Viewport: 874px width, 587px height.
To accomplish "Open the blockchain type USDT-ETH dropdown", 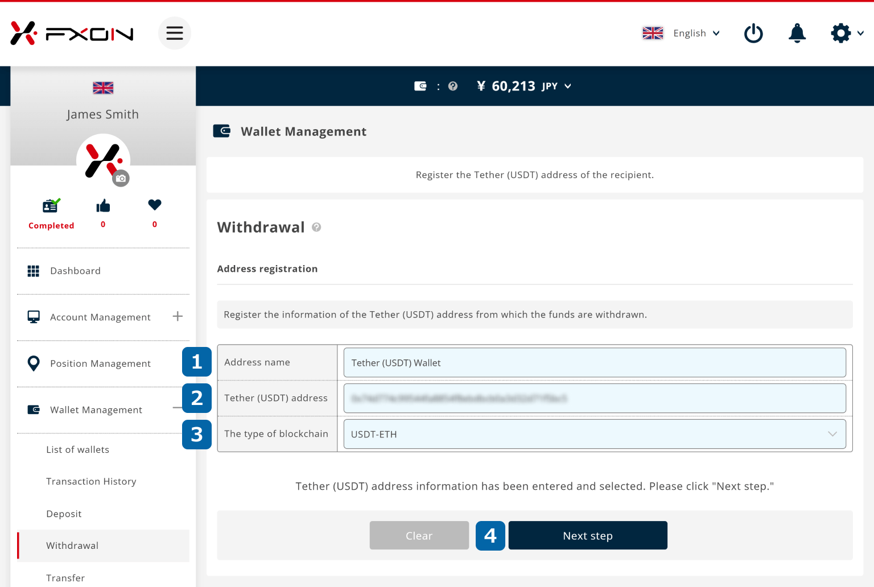I will click(x=595, y=434).
